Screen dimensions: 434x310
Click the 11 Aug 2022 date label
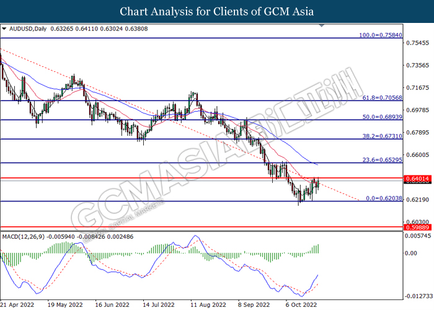[x=208, y=305]
